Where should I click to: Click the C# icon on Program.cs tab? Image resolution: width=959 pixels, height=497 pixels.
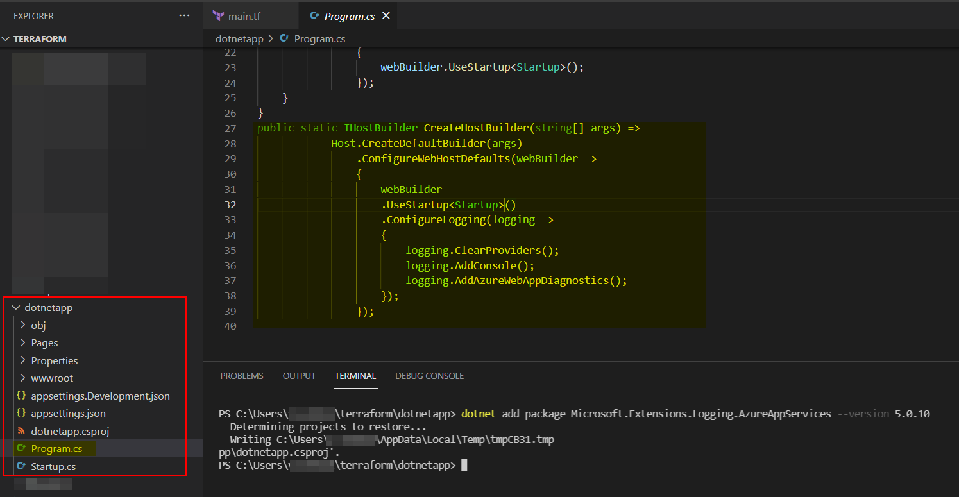pos(314,16)
